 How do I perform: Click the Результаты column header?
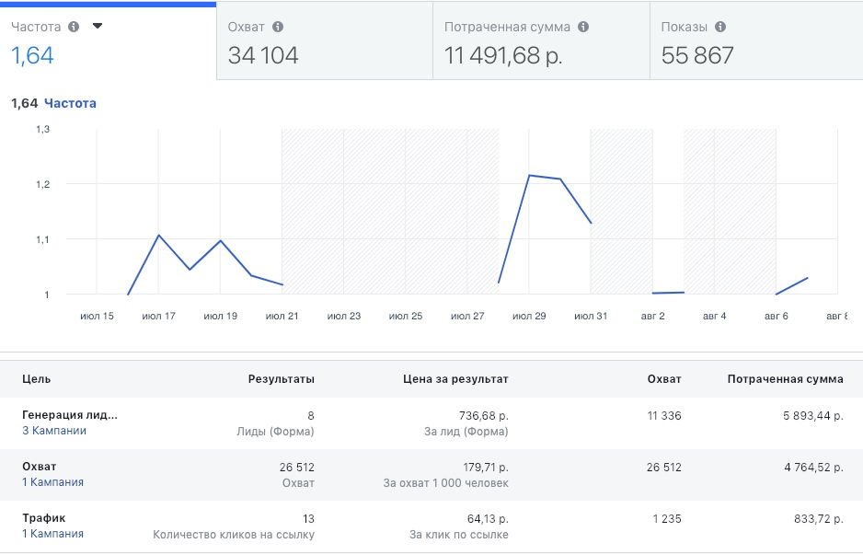point(282,379)
